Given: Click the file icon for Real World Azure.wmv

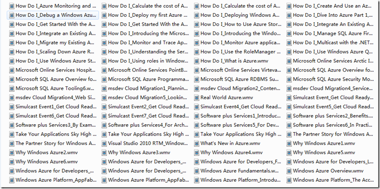Looking at the screenshot, I should (x=197, y=98).
